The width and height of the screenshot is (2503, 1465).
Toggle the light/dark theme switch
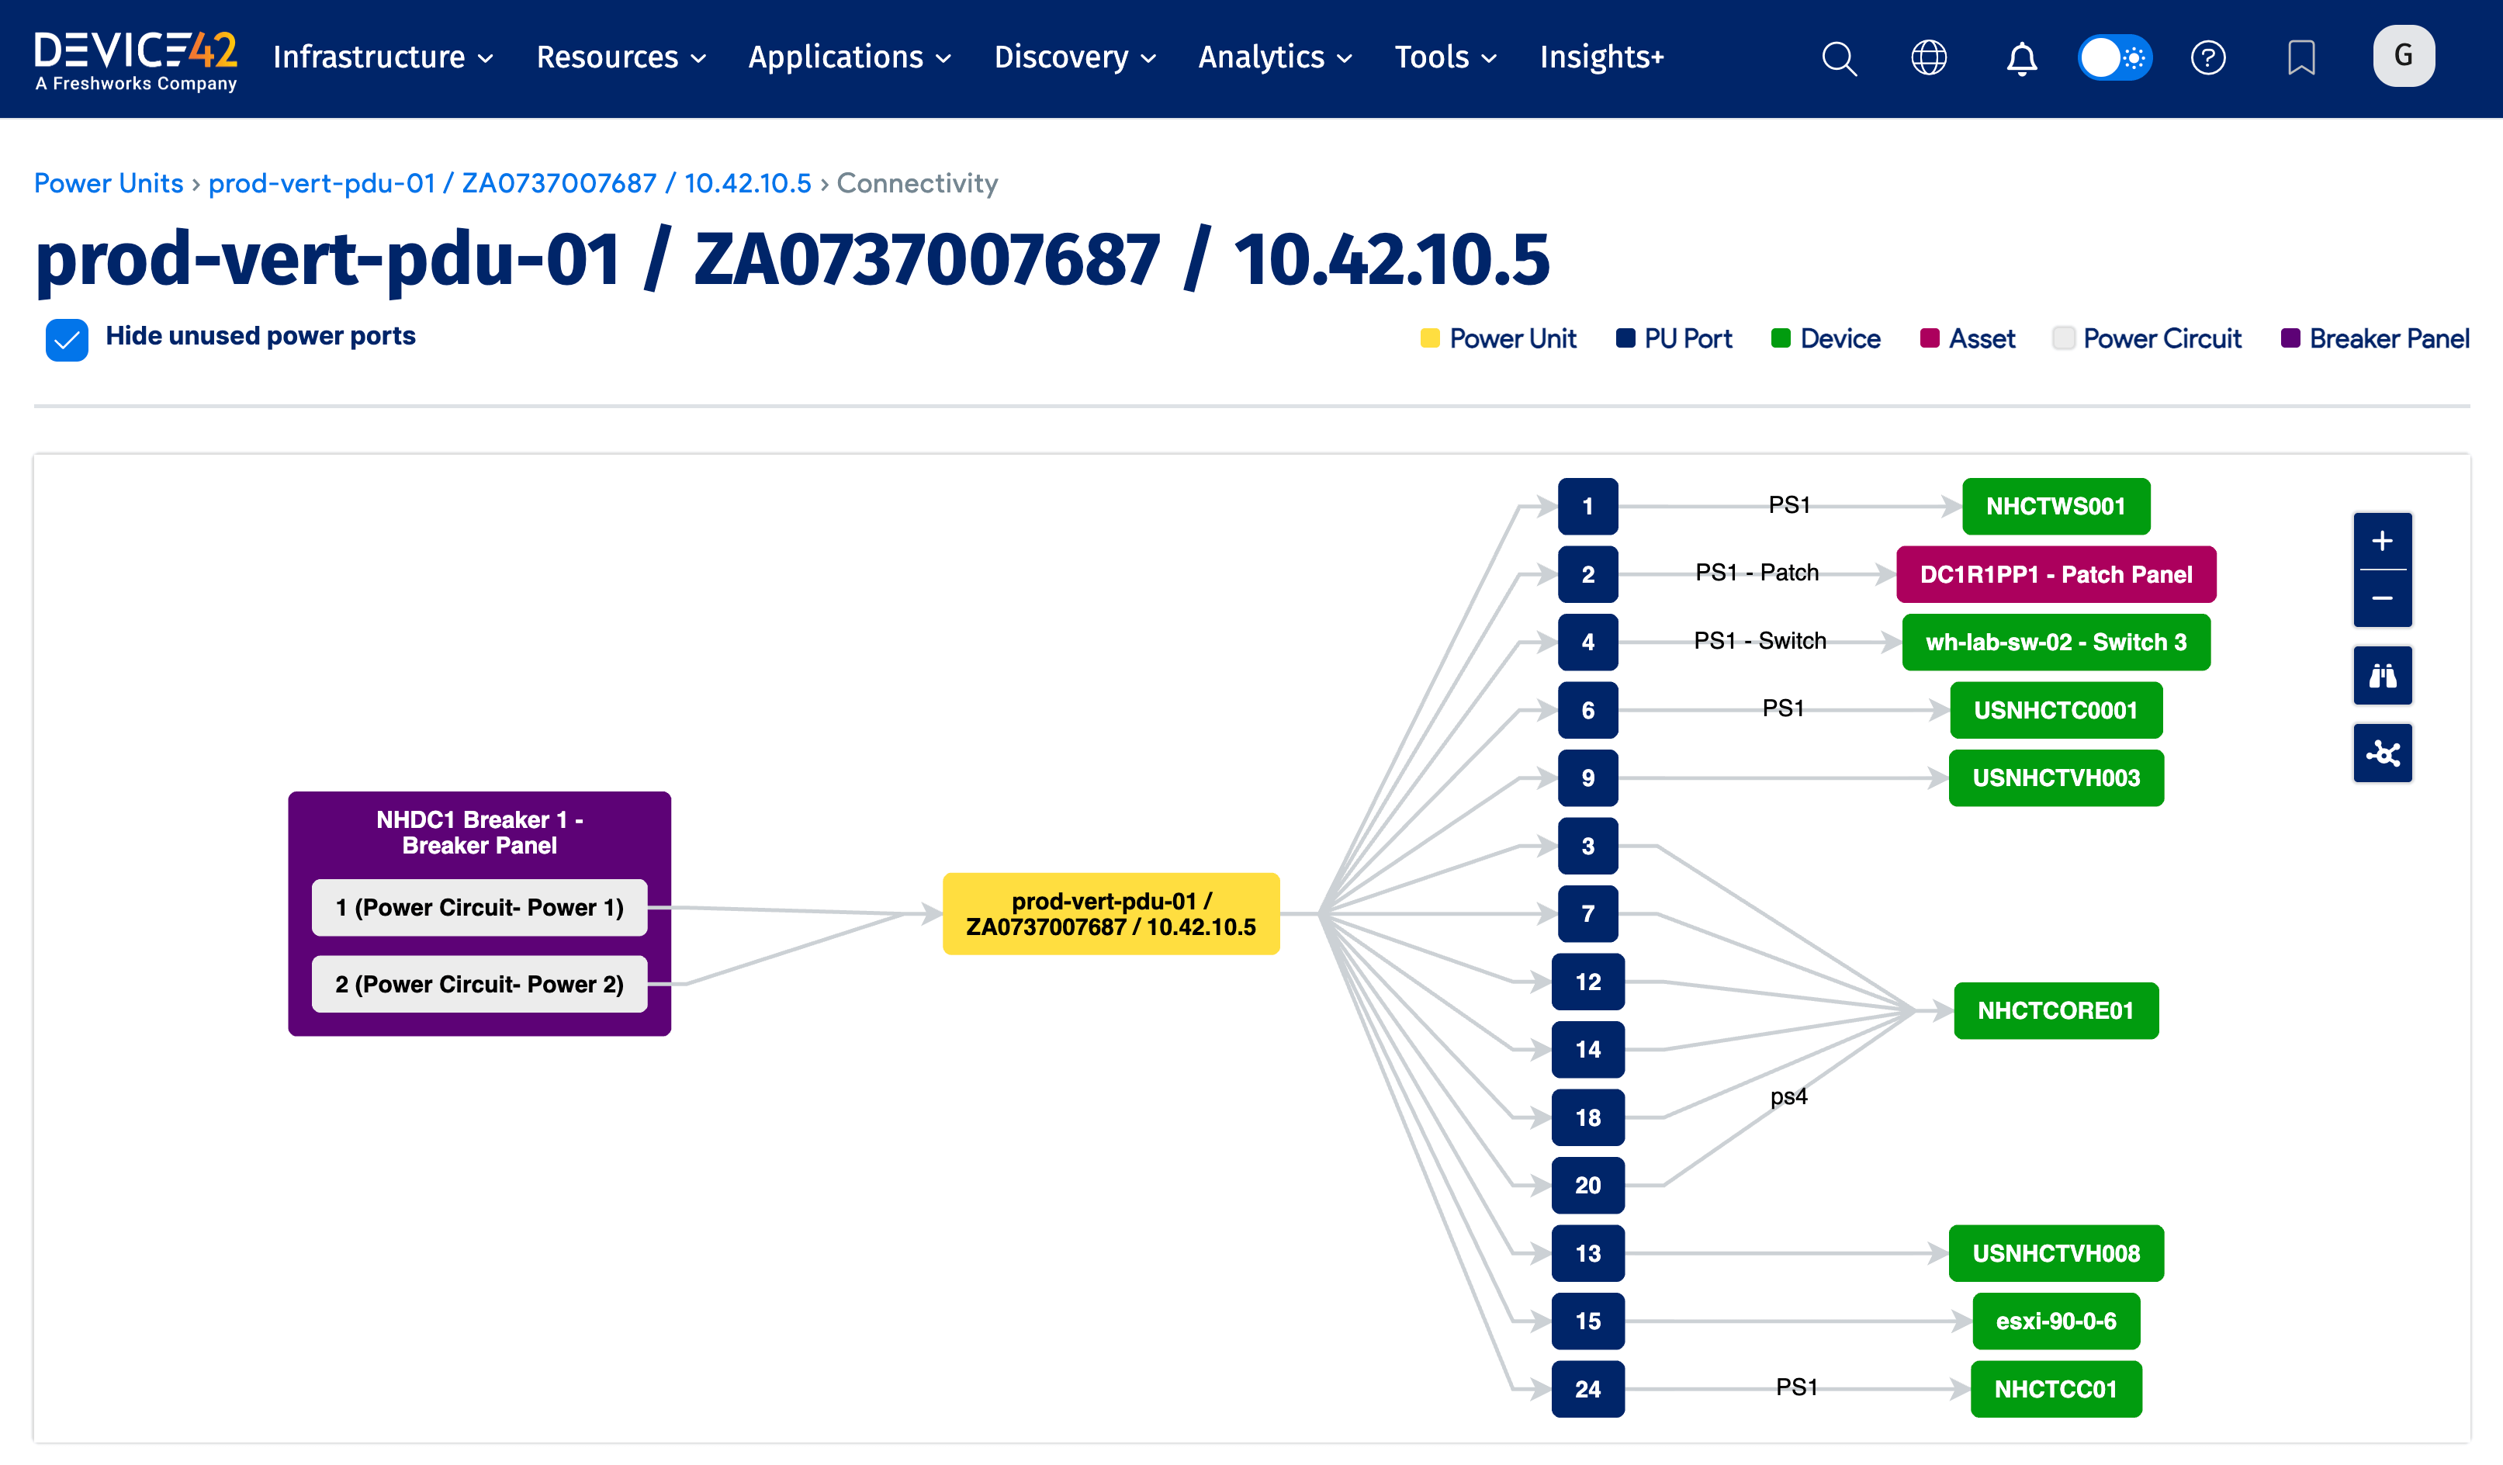tap(2114, 57)
